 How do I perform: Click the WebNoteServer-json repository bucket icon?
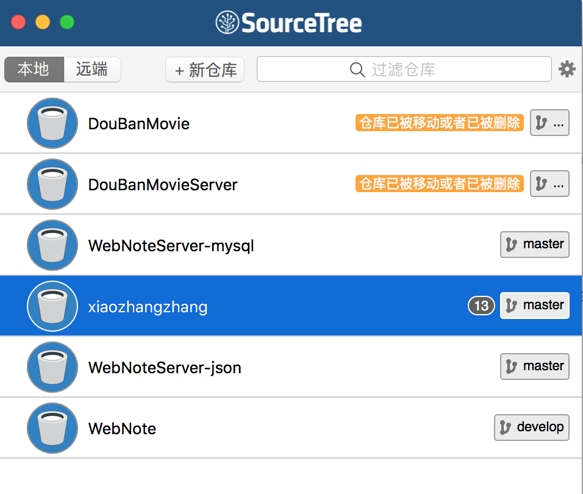(52, 367)
